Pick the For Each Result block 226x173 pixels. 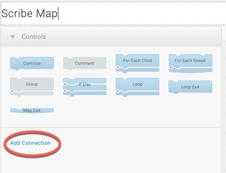point(190,63)
